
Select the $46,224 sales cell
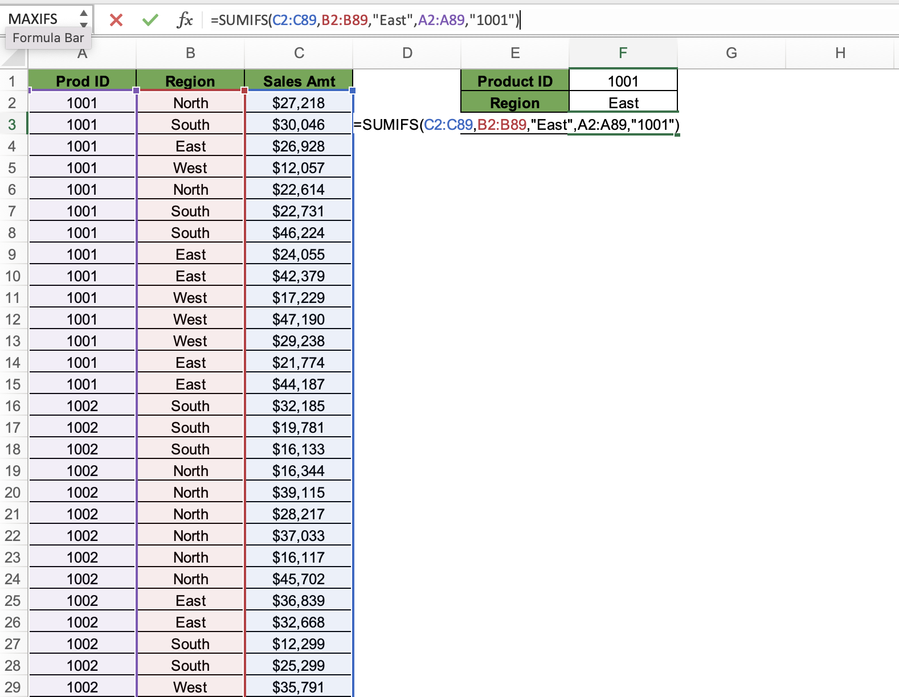coord(299,233)
